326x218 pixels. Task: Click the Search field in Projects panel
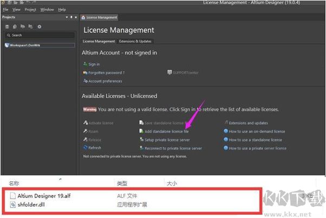coord(38,35)
